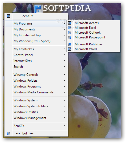The height and width of the screenshot is (143, 126).
Task: Launch Microsoft Powerpoint from submenu
Action: pos(93,37)
